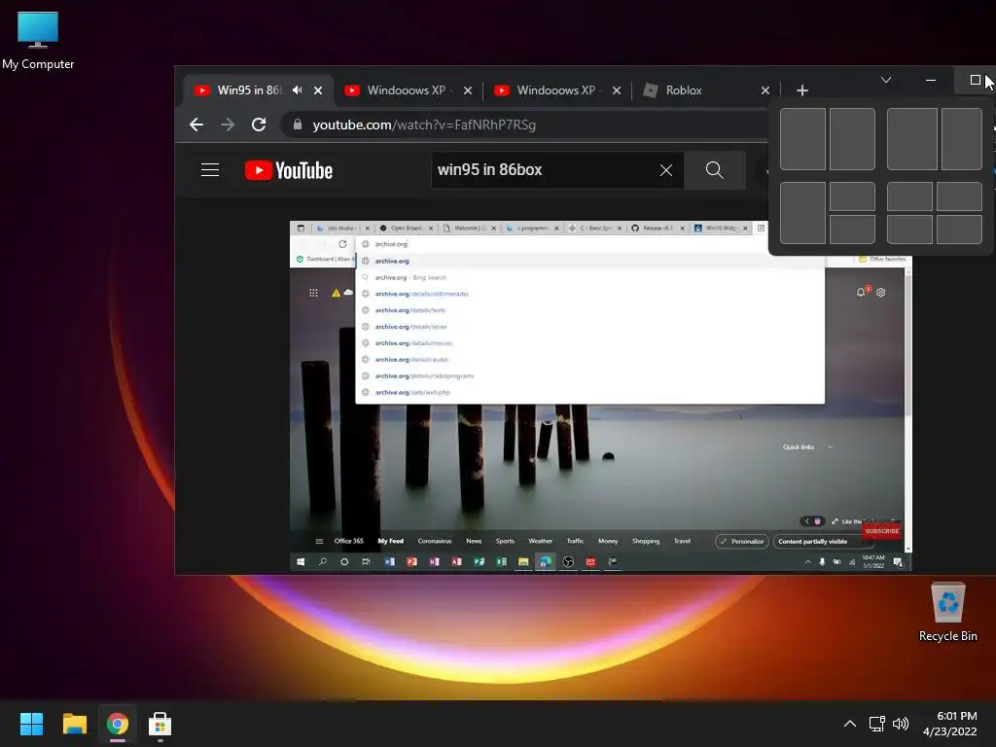Viewport: 996px width, 747px height.
Task: Open the Windows Start menu
Action: 31,724
